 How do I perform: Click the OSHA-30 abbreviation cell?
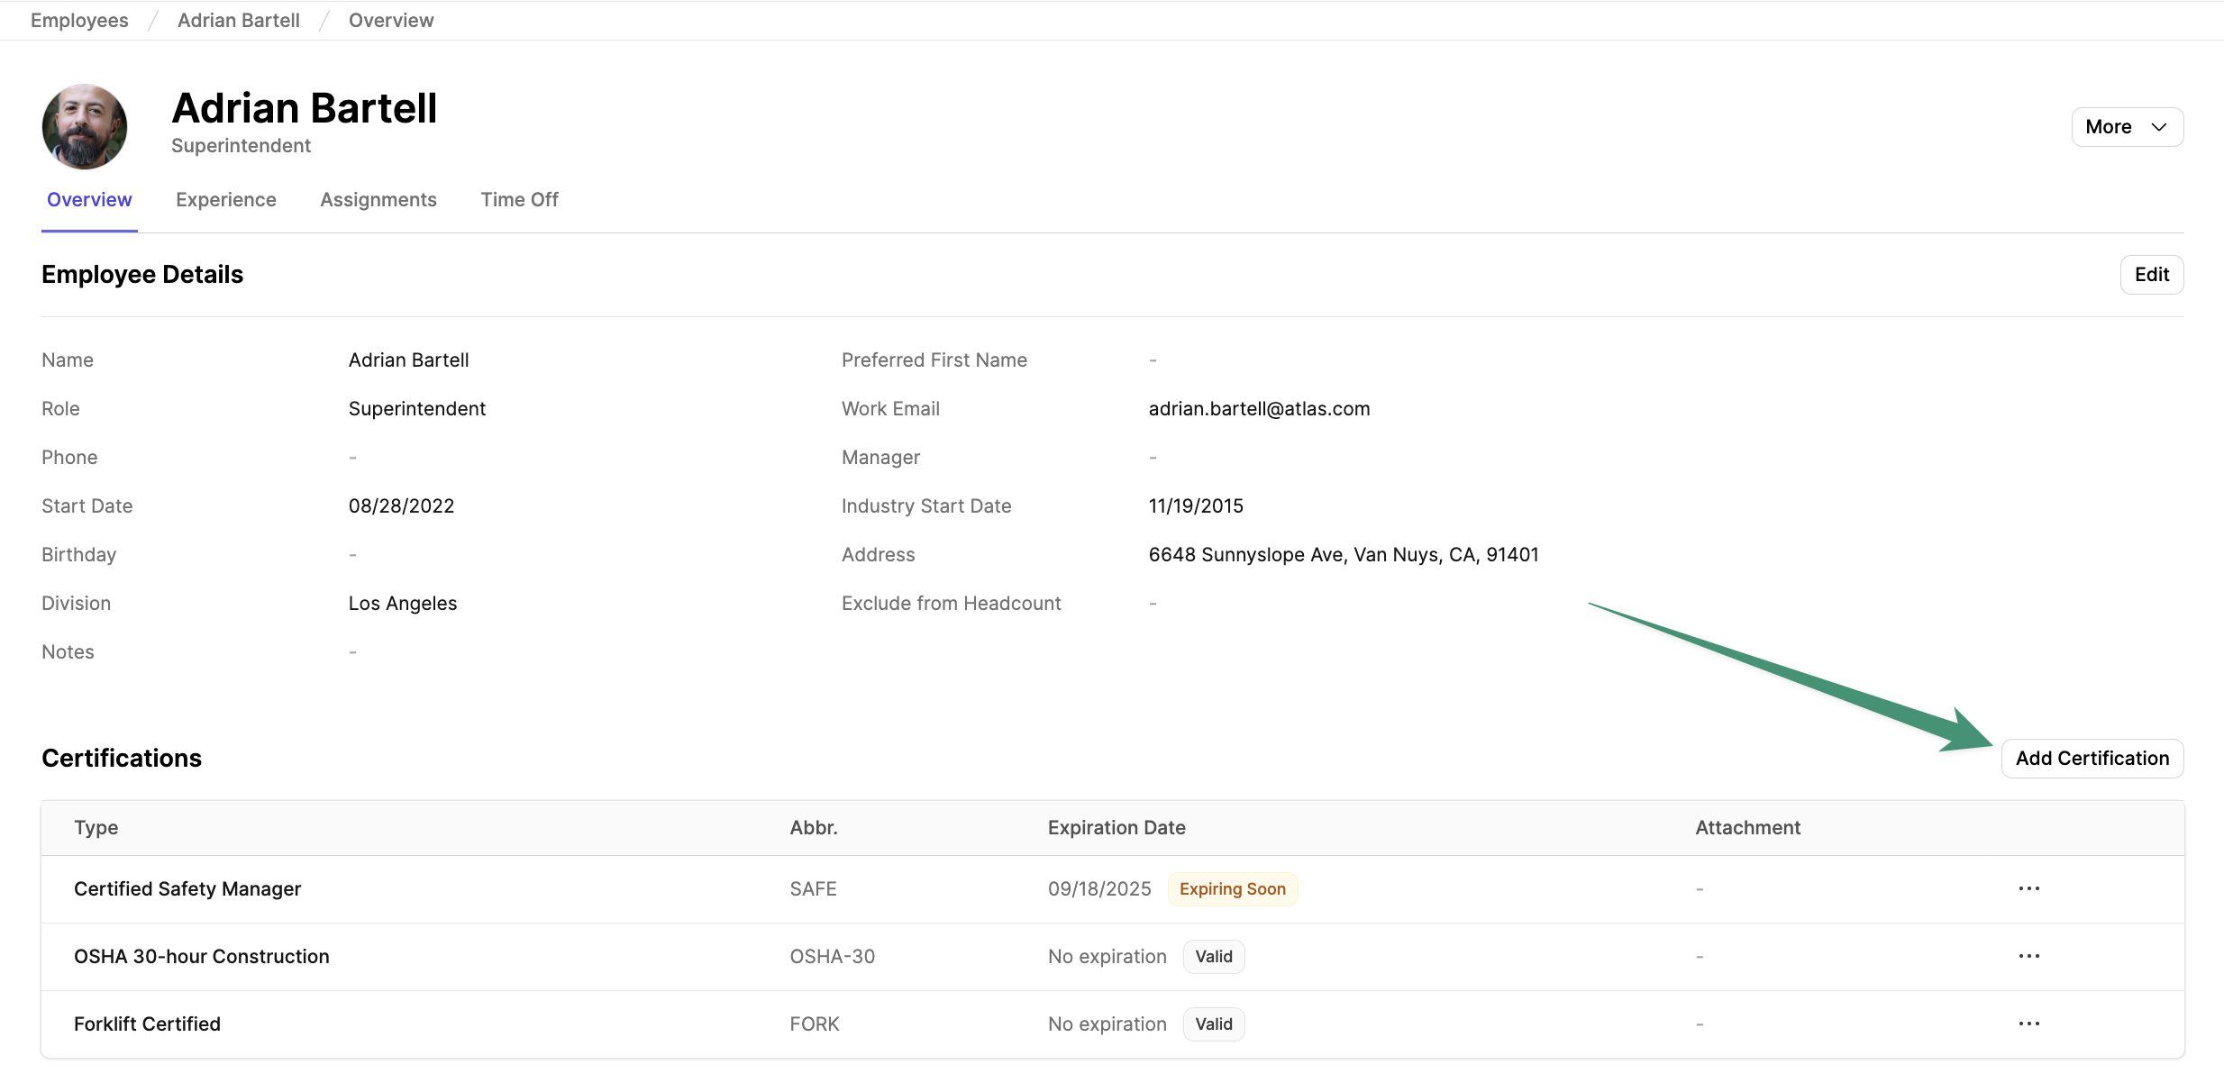(833, 957)
